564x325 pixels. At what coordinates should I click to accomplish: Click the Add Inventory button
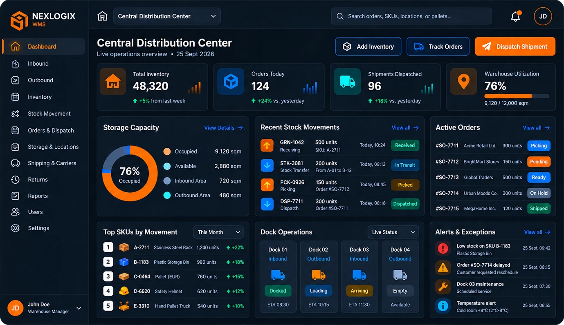point(368,47)
